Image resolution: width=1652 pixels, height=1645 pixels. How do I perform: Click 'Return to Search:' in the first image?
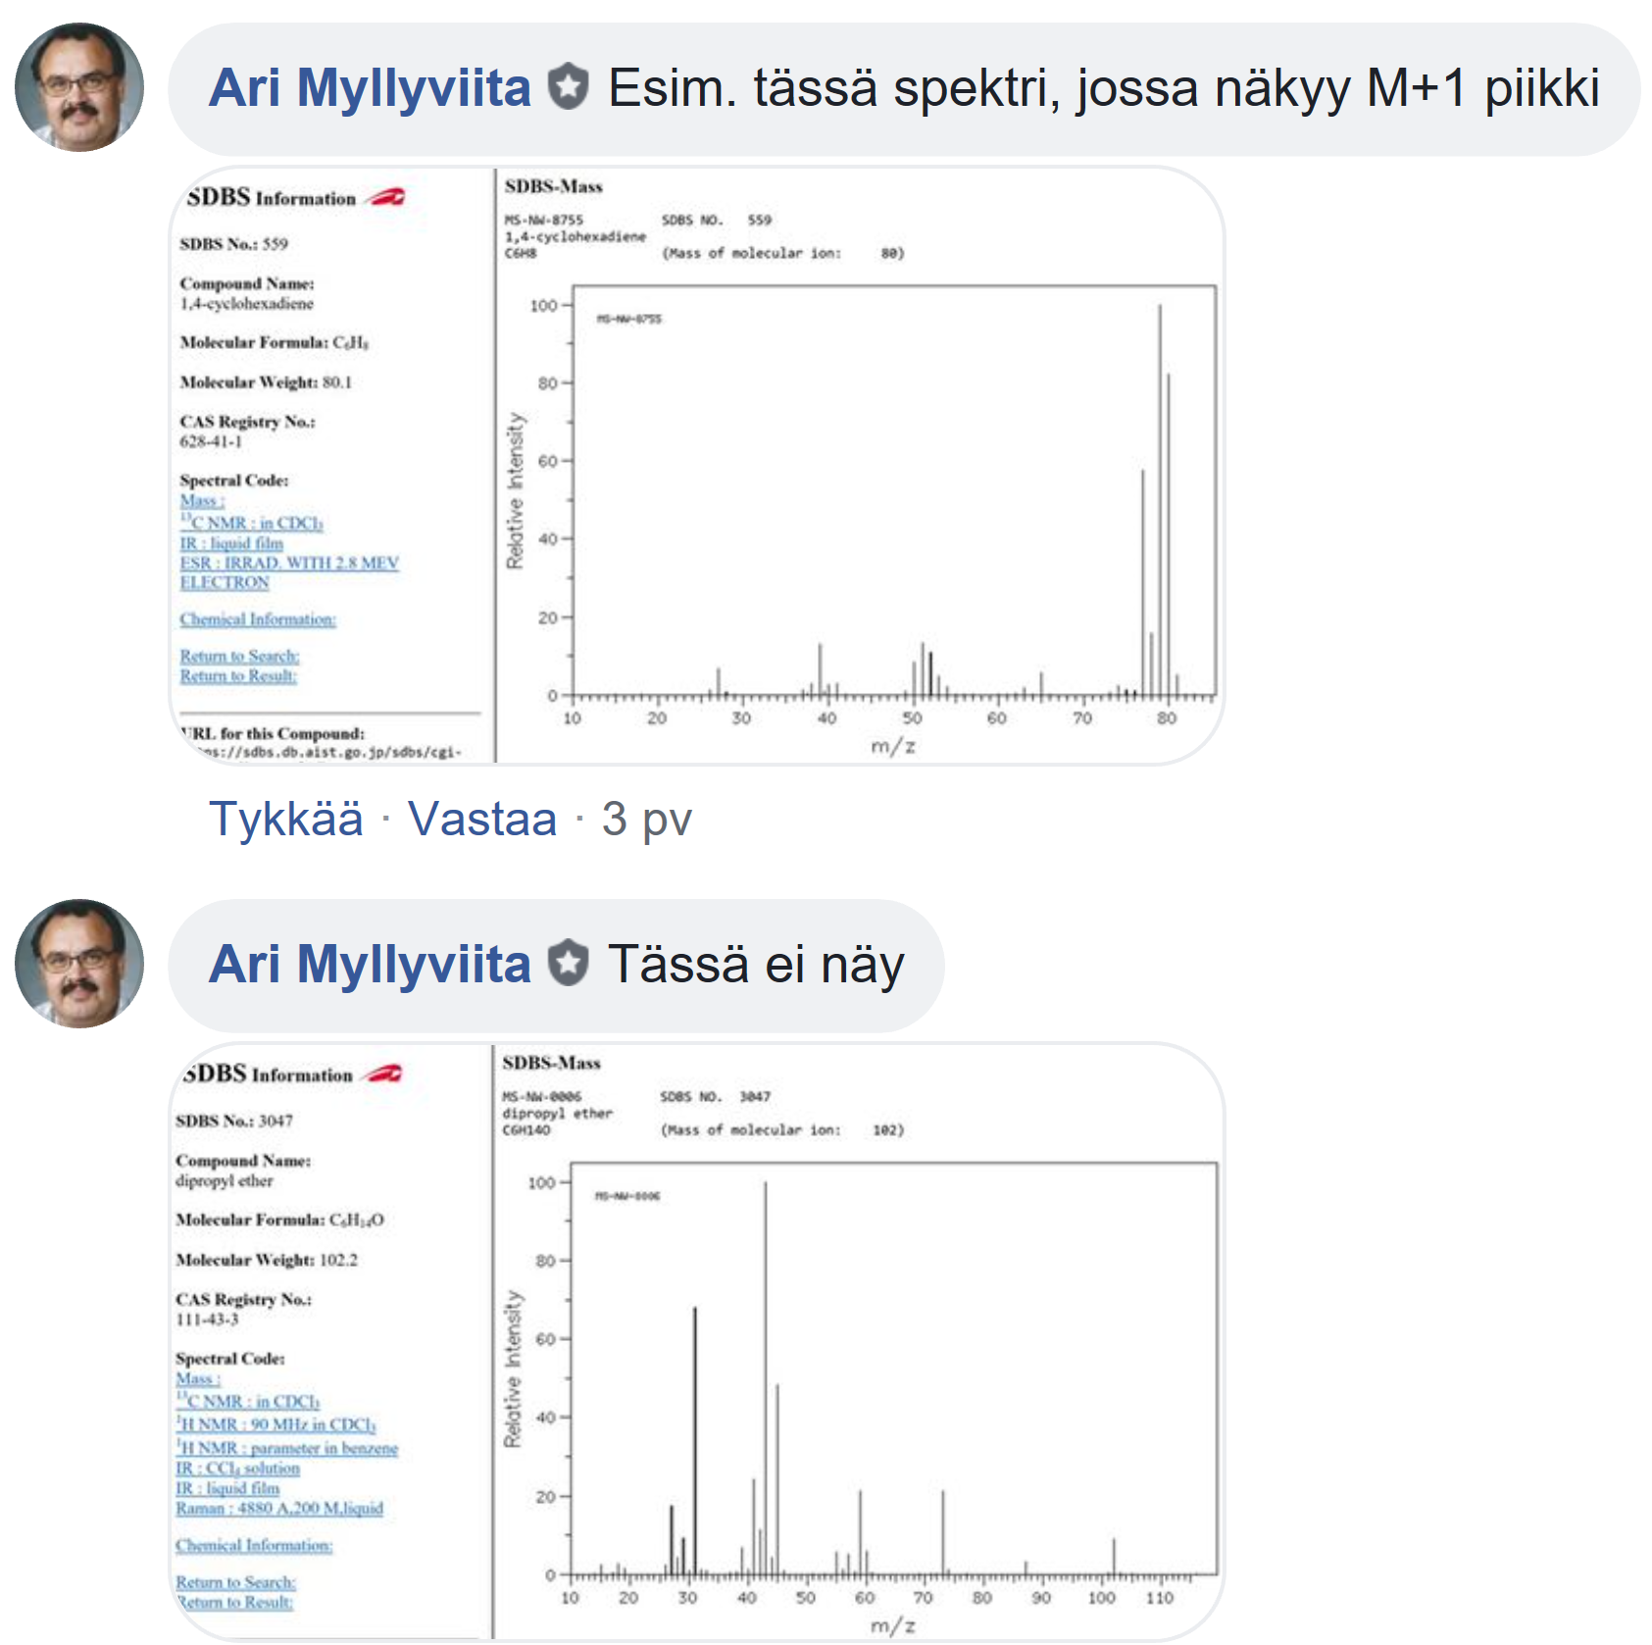[x=239, y=656]
